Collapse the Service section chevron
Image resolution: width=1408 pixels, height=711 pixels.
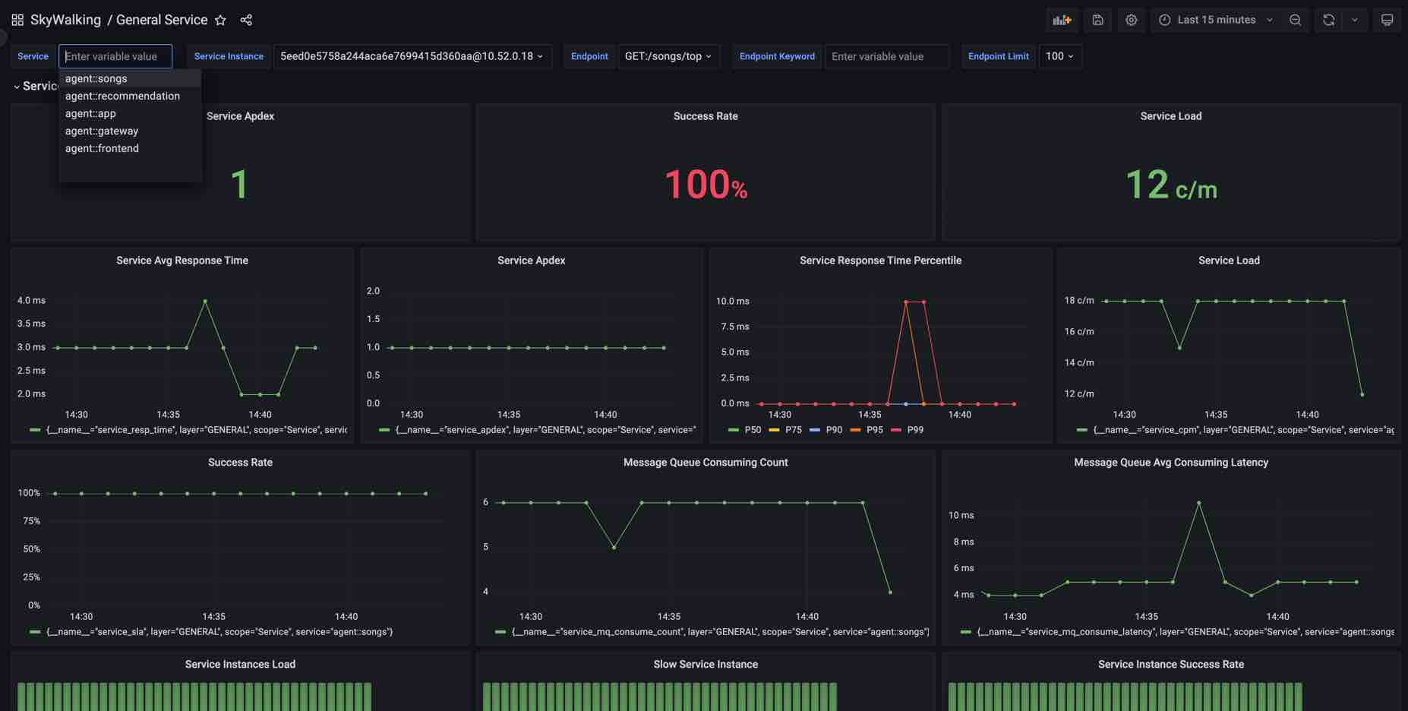16,86
